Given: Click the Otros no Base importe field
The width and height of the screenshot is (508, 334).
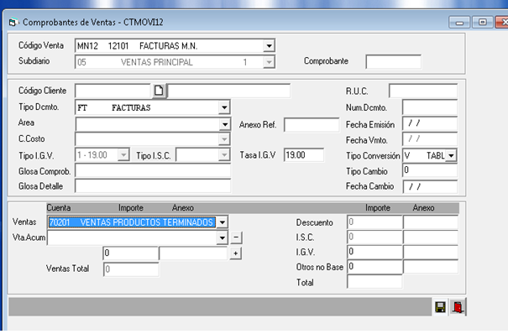Looking at the screenshot, I should (374, 267).
